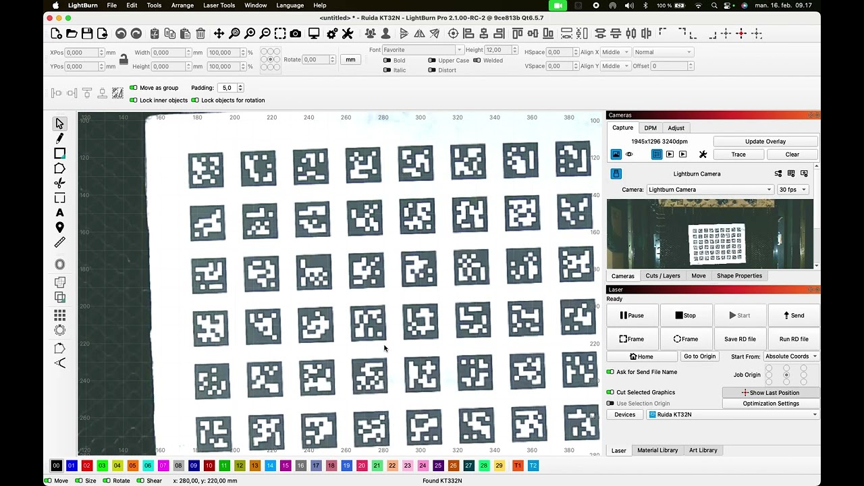Viewport: 864px width, 486px height.
Task: Open the Align Y dropdown
Action: pos(616,66)
